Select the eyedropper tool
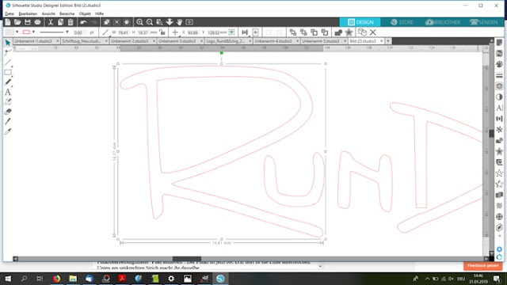 (8, 131)
